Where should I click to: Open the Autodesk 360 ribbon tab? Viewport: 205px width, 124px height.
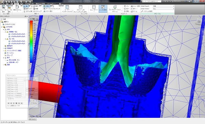29,4
